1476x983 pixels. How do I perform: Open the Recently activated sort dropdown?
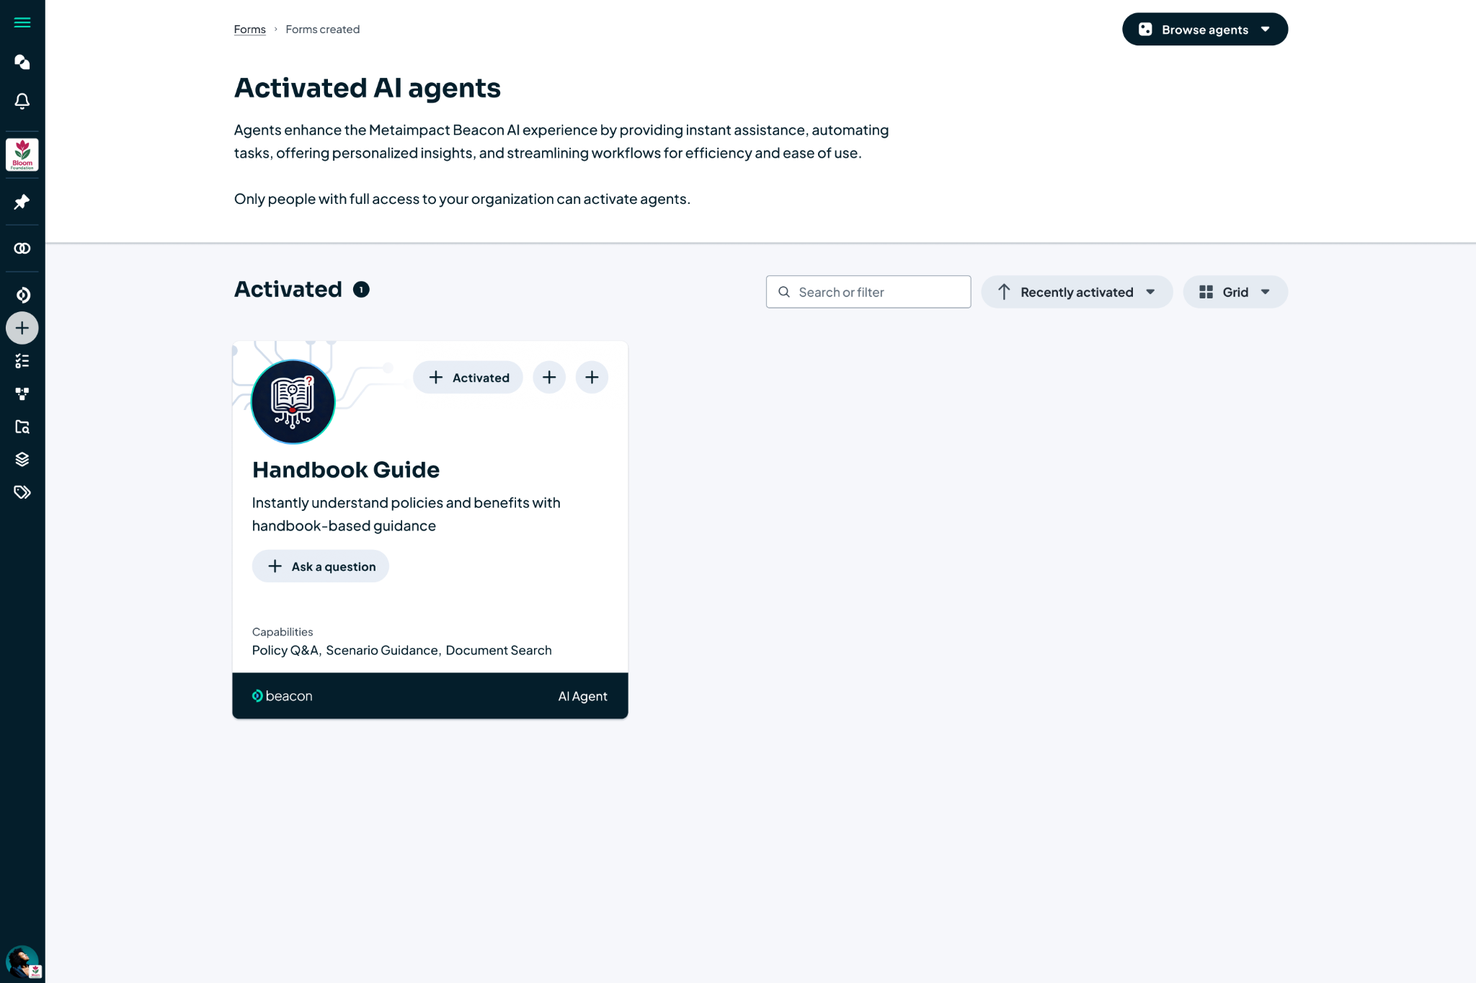coord(1077,292)
